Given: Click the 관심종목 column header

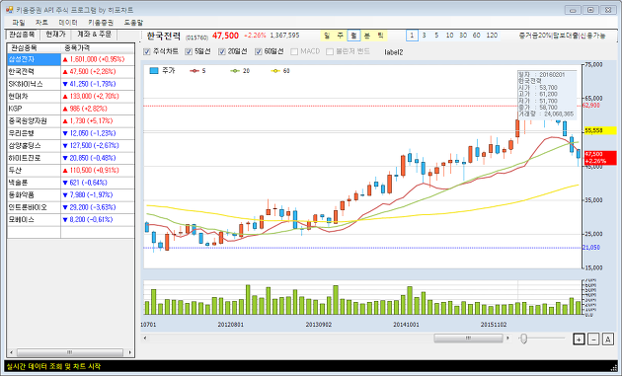Looking at the screenshot, I should (34, 47).
